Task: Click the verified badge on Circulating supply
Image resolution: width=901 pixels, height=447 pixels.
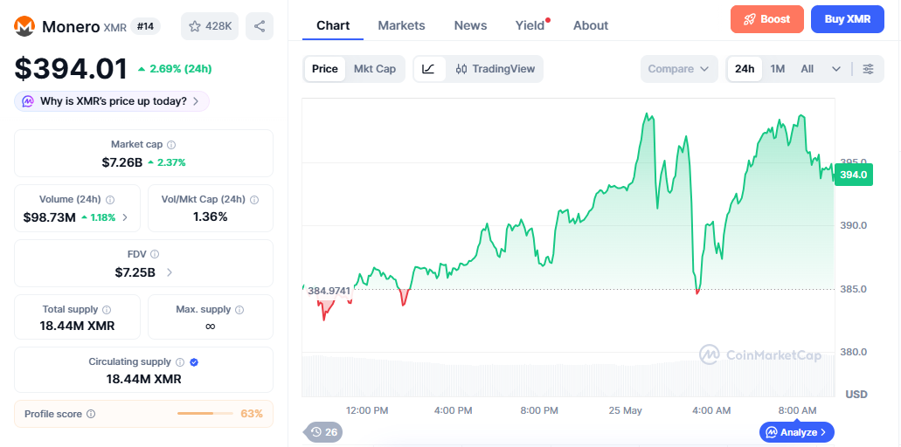Action: pos(194,362)
